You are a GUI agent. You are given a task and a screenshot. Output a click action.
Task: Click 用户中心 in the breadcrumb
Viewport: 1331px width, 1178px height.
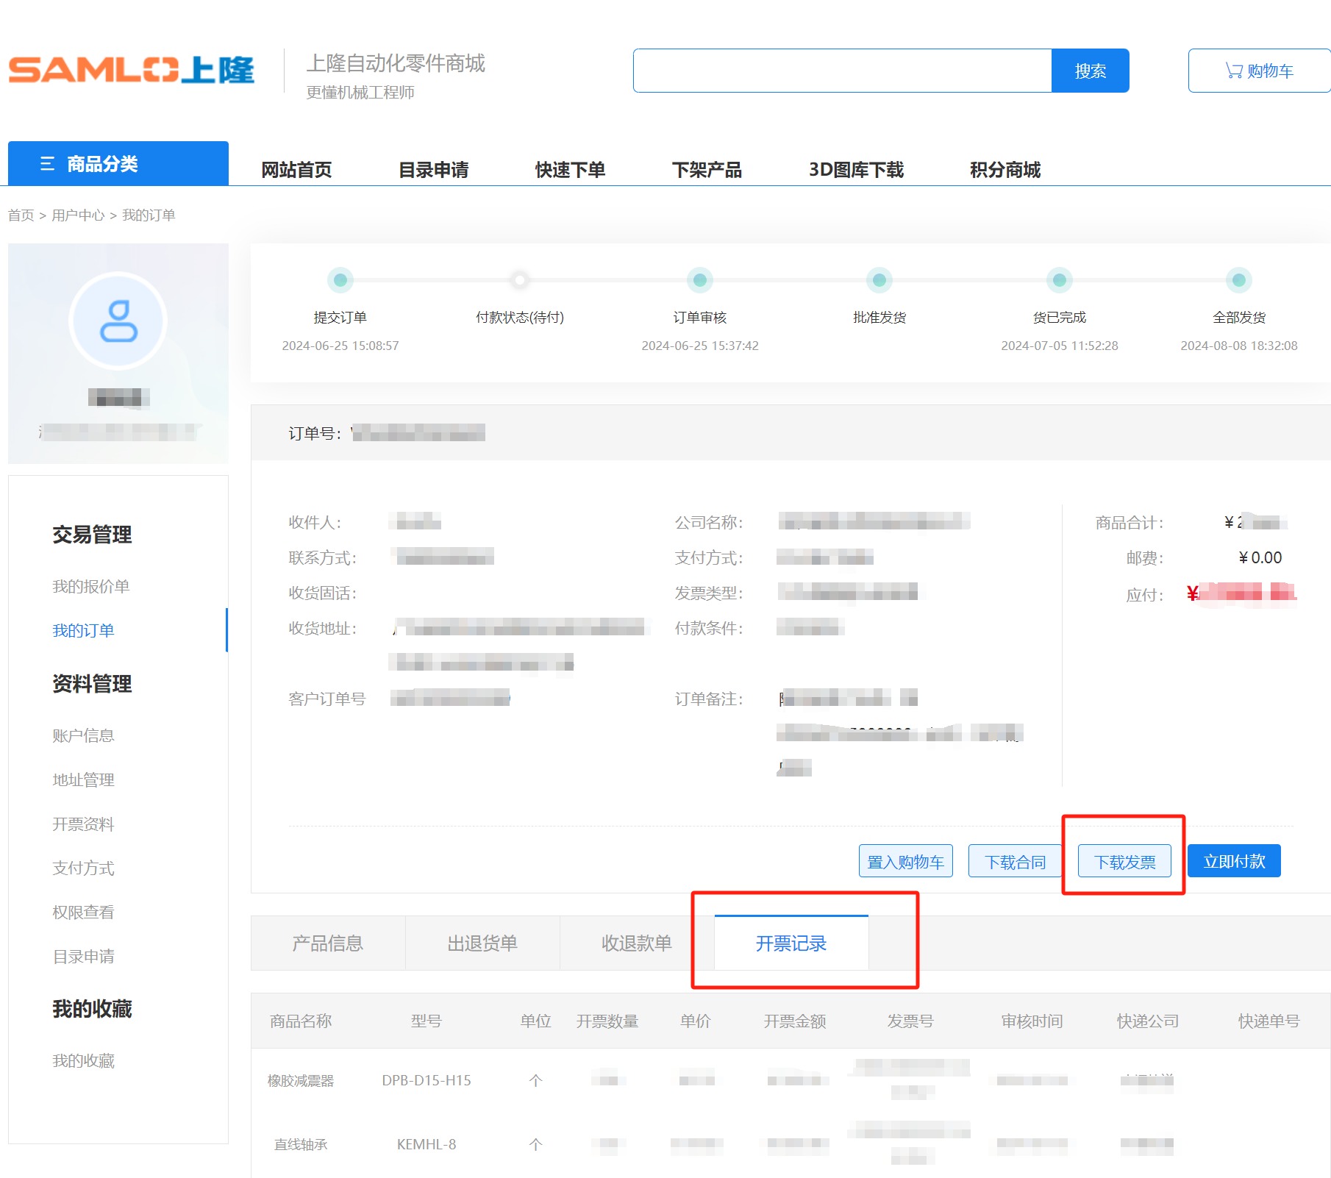pos(78,215)
